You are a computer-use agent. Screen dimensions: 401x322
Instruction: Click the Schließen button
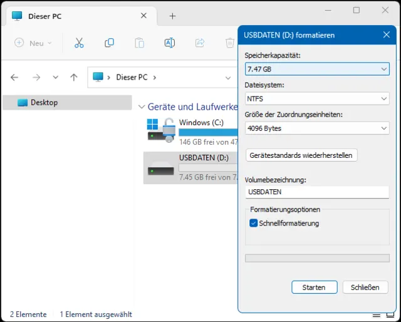coord(366,287)
